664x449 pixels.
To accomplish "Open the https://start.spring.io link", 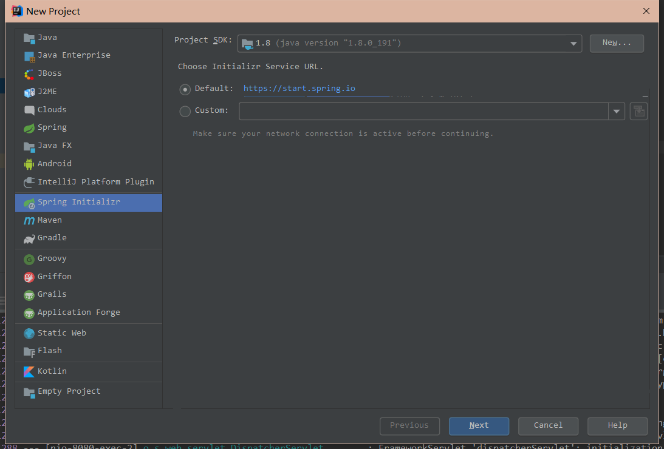I will point(299,89).
